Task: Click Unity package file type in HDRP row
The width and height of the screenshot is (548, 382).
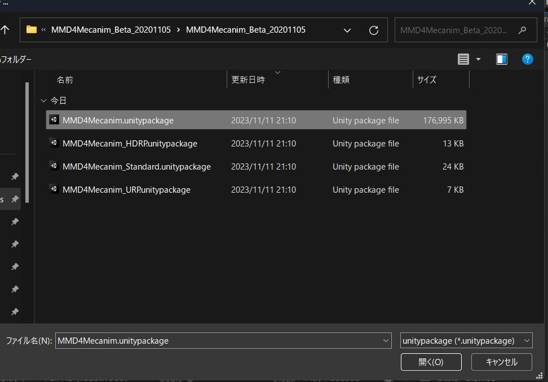Action: (365, 144)
